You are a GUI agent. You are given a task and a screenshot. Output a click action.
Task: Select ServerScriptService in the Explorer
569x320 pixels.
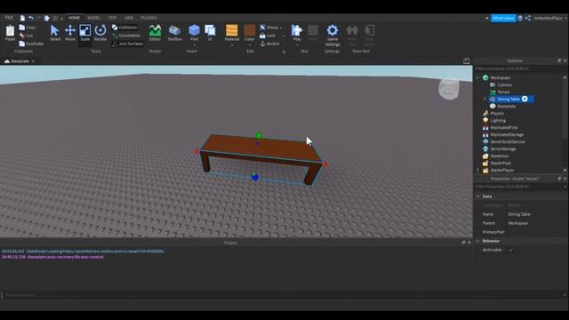tap(508, 142)
